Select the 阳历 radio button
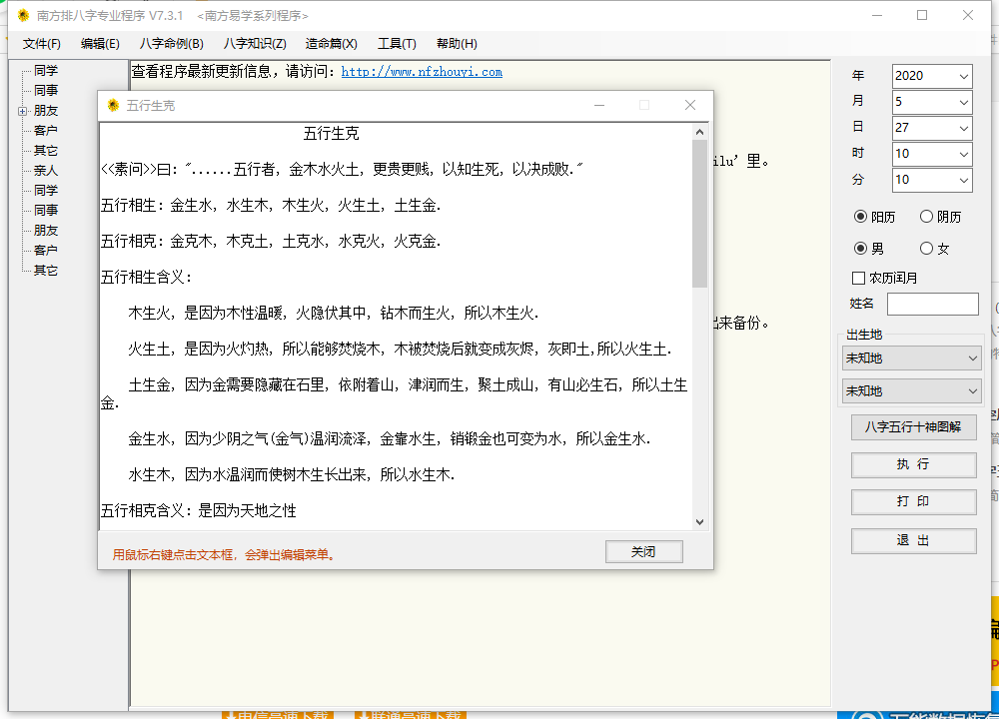Viewport: 999px width, 719px height. point(860,217)
